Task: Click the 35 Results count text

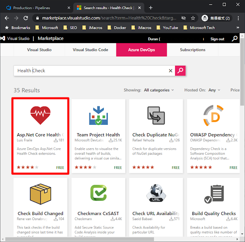Action: click(26, 90)
